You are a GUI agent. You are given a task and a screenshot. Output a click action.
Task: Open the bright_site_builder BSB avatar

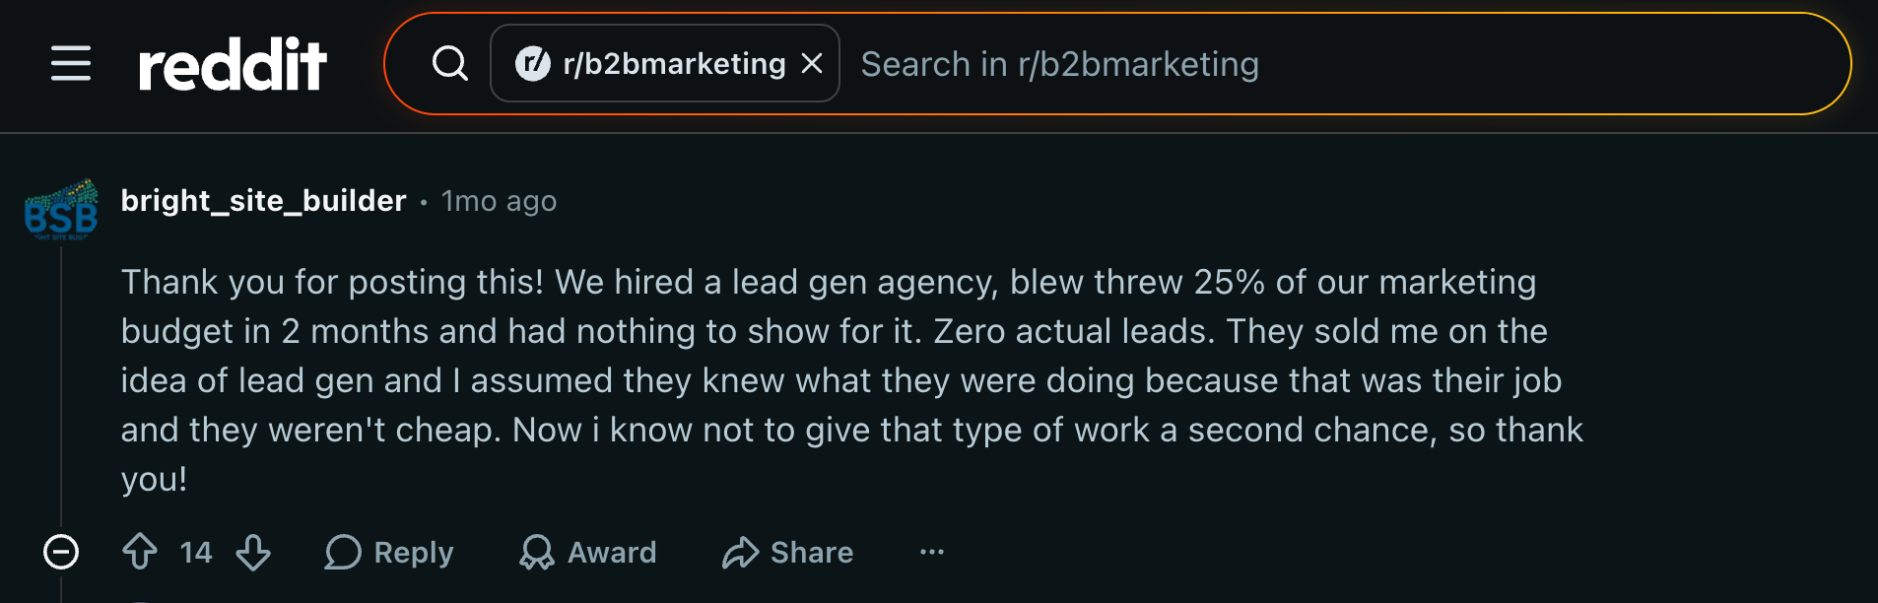(61, 209)
